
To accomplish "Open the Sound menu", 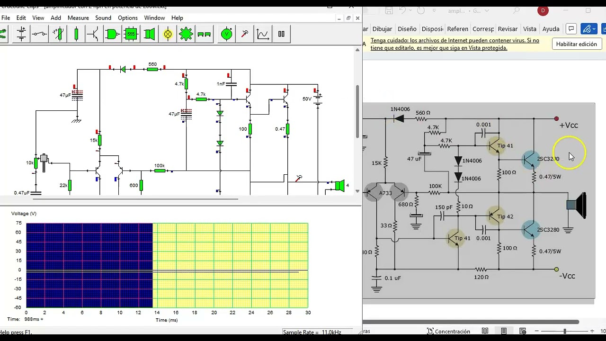I will 103,18.
